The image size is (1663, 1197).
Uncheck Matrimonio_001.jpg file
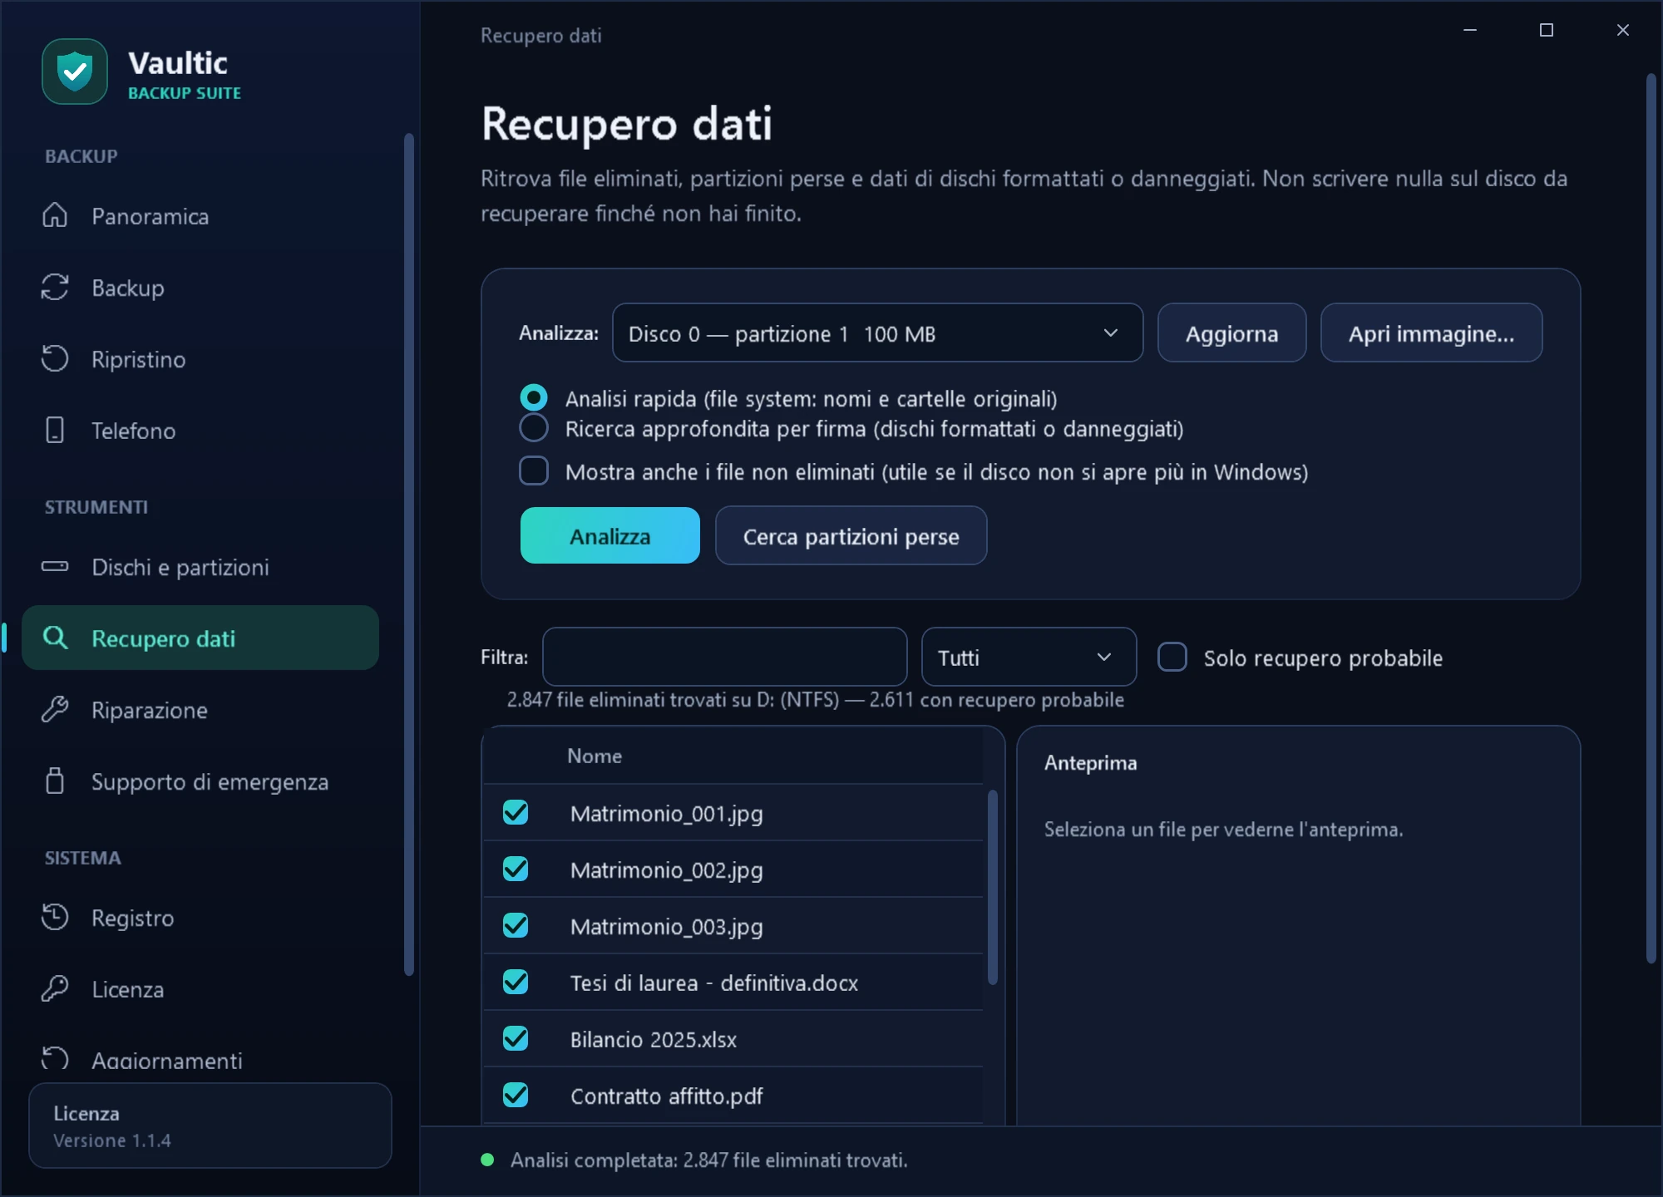516,812
